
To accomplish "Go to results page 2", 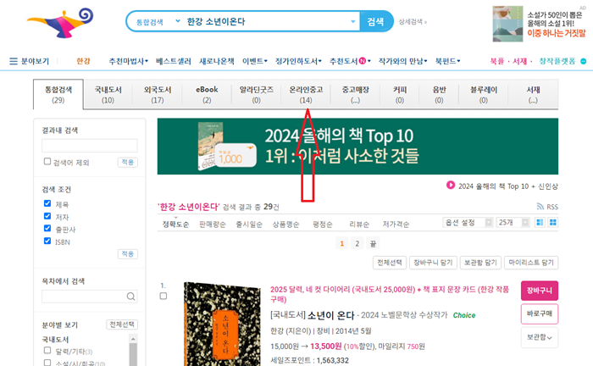I will point(357,243).
